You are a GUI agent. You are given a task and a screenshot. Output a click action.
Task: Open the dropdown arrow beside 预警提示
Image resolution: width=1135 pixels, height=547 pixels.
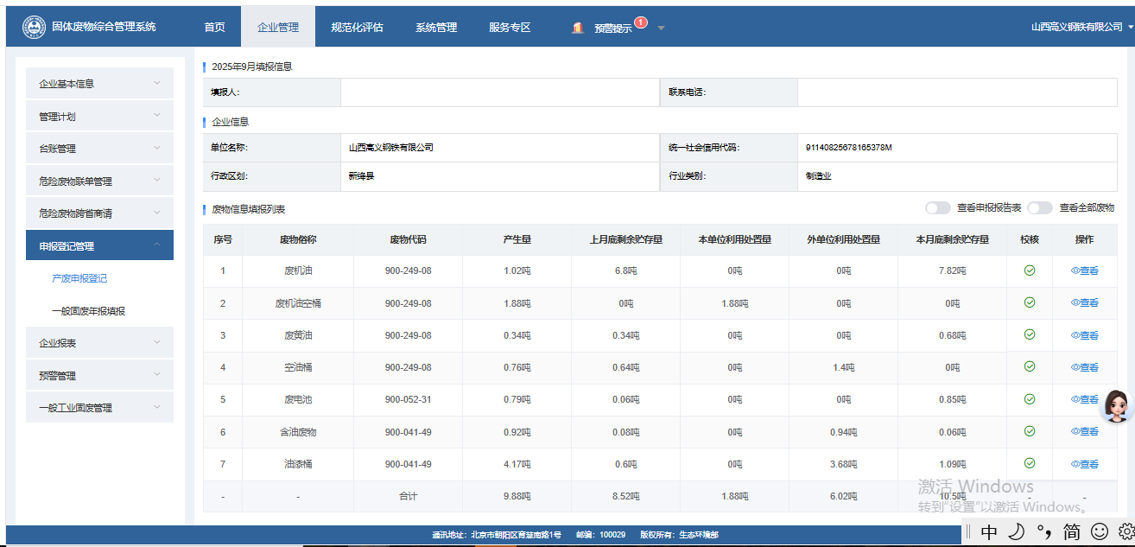[x=661, y=28]
